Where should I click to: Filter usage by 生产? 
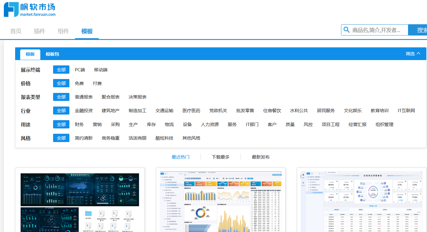tap(133, 125)
